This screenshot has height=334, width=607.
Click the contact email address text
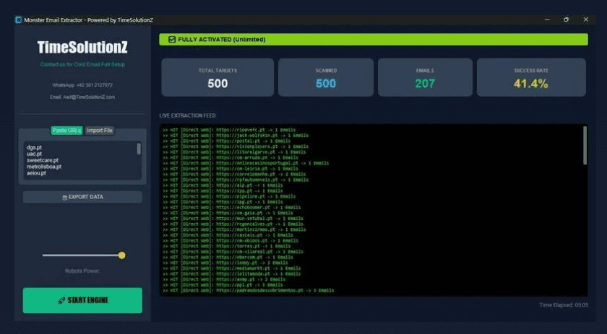[82, 97]
